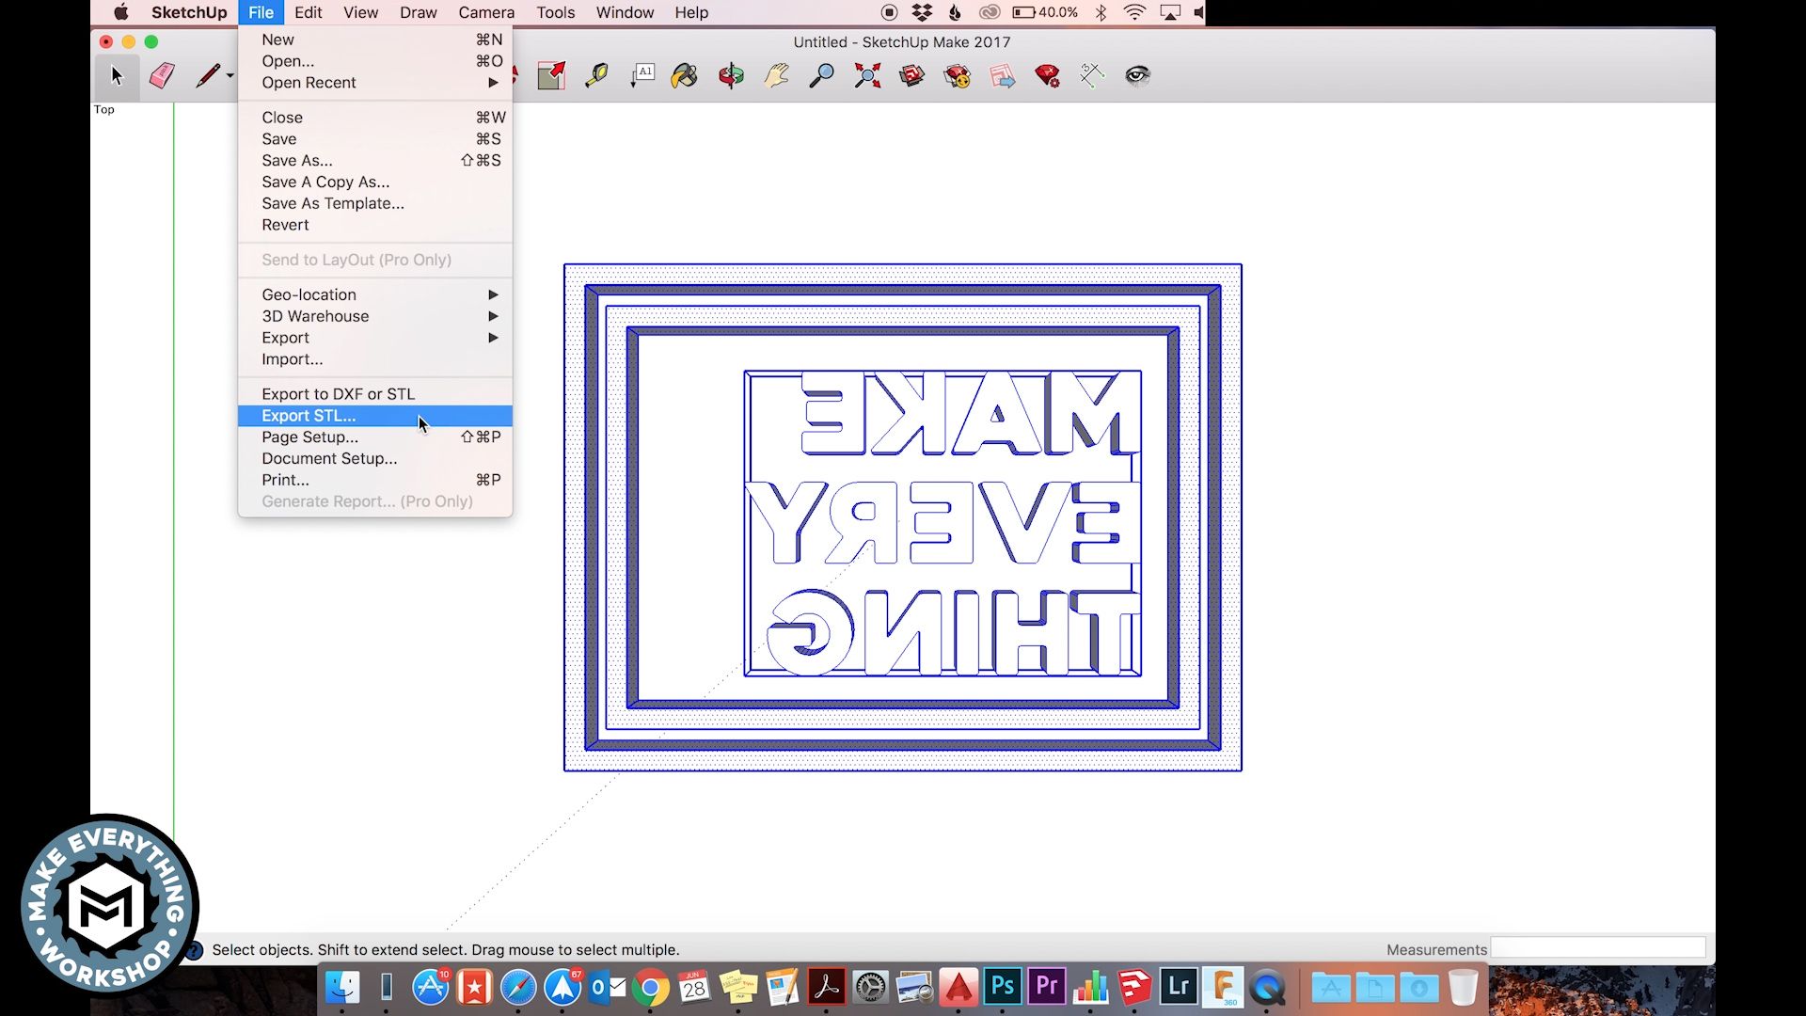
Task: Click the Measurements input box
Action: [x=1597, y=948]
